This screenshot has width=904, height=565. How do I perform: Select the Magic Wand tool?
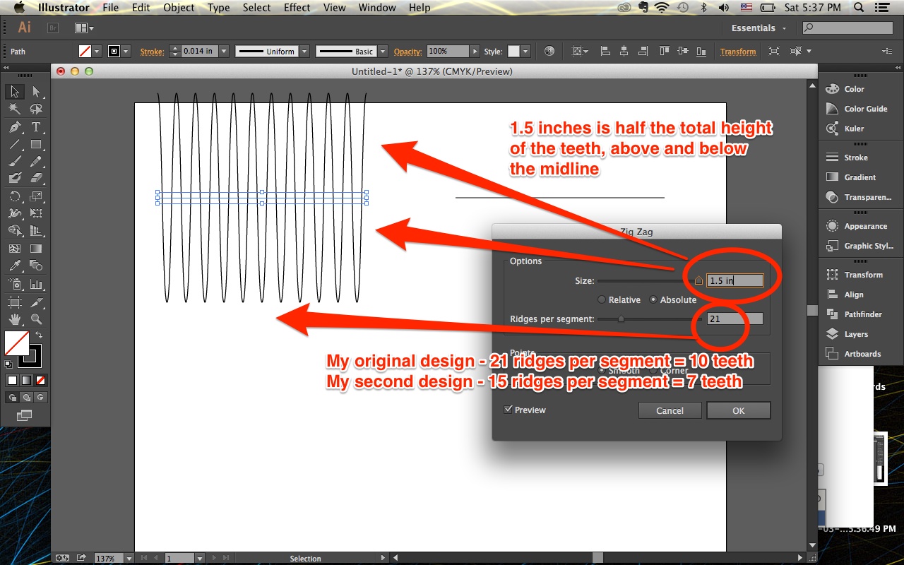(x=14, y=109)
